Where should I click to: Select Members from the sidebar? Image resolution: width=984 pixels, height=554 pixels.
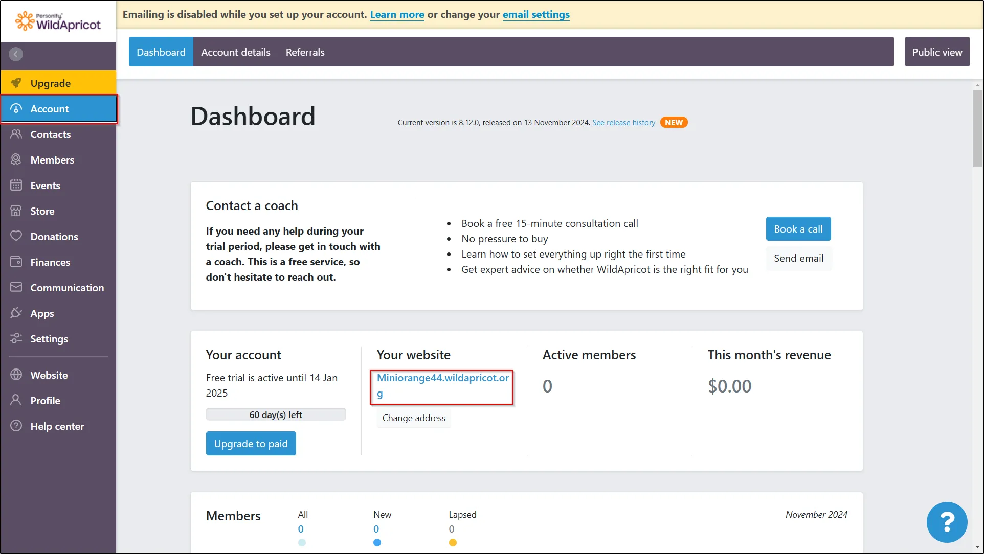[x=52, y=159]
